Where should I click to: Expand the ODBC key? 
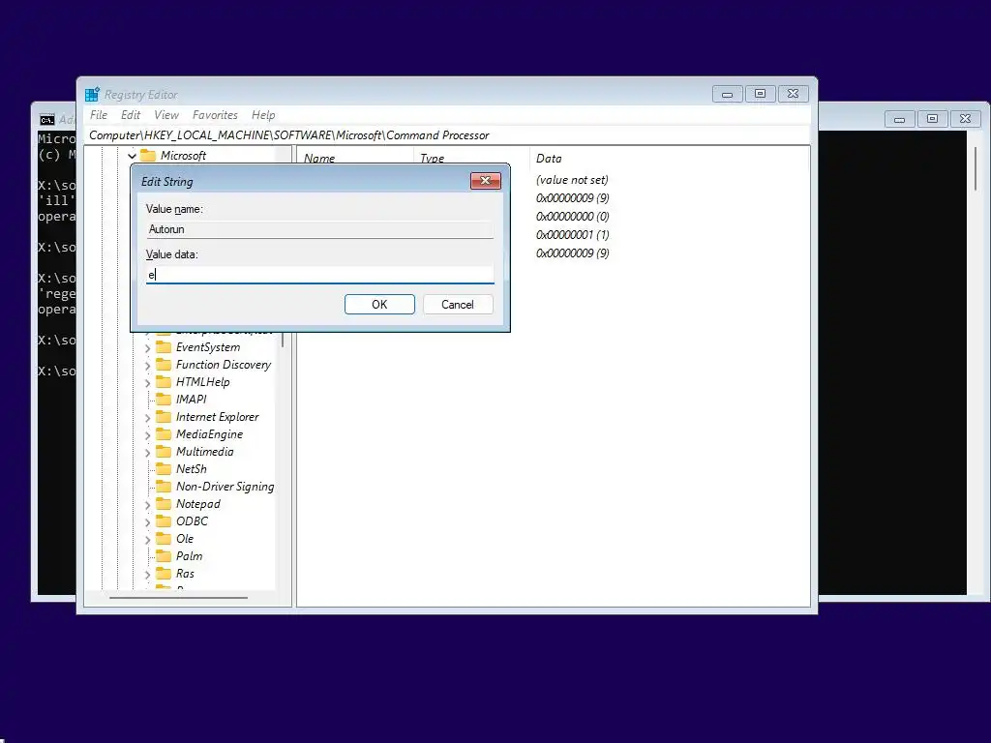pos(147,521)
